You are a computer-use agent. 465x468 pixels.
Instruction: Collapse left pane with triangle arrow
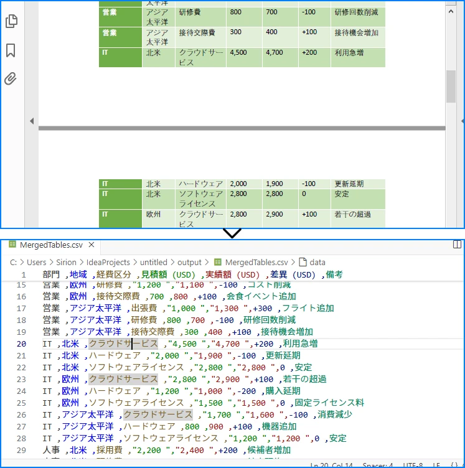[x=32, y=121]
